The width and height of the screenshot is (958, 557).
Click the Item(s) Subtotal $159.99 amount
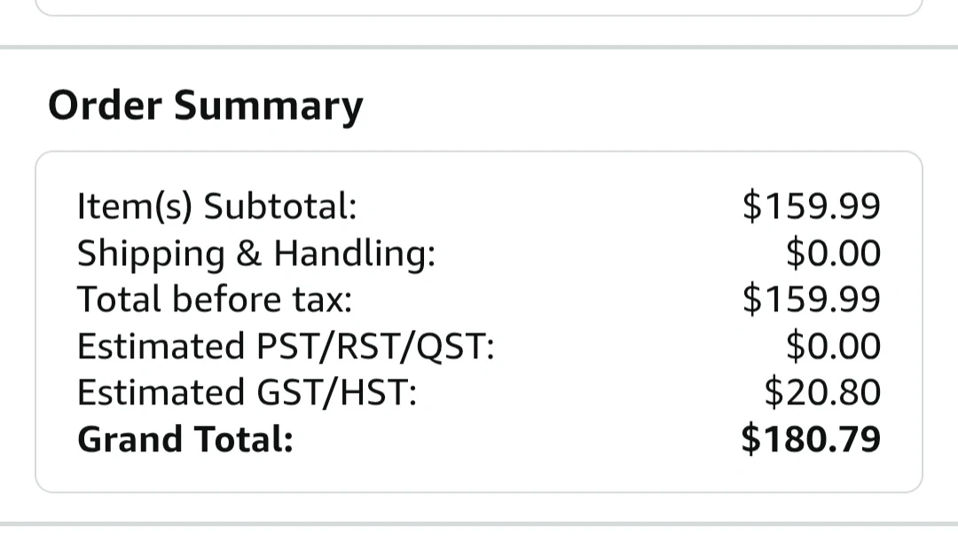click(x=811, y=207)
